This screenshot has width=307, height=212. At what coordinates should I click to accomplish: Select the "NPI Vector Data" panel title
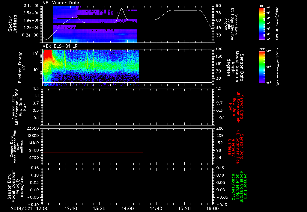(61, 3)
